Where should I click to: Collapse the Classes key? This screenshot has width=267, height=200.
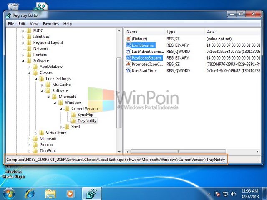click(30, 73)
